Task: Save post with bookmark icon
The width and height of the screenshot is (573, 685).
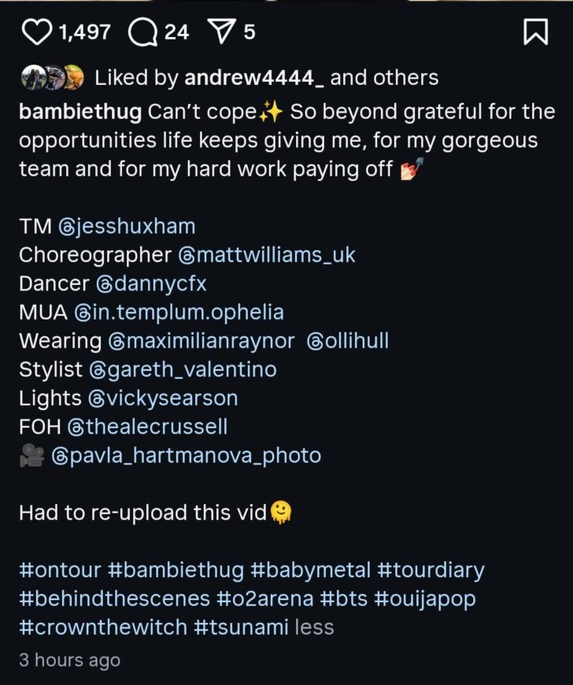Action: point(535,31)
